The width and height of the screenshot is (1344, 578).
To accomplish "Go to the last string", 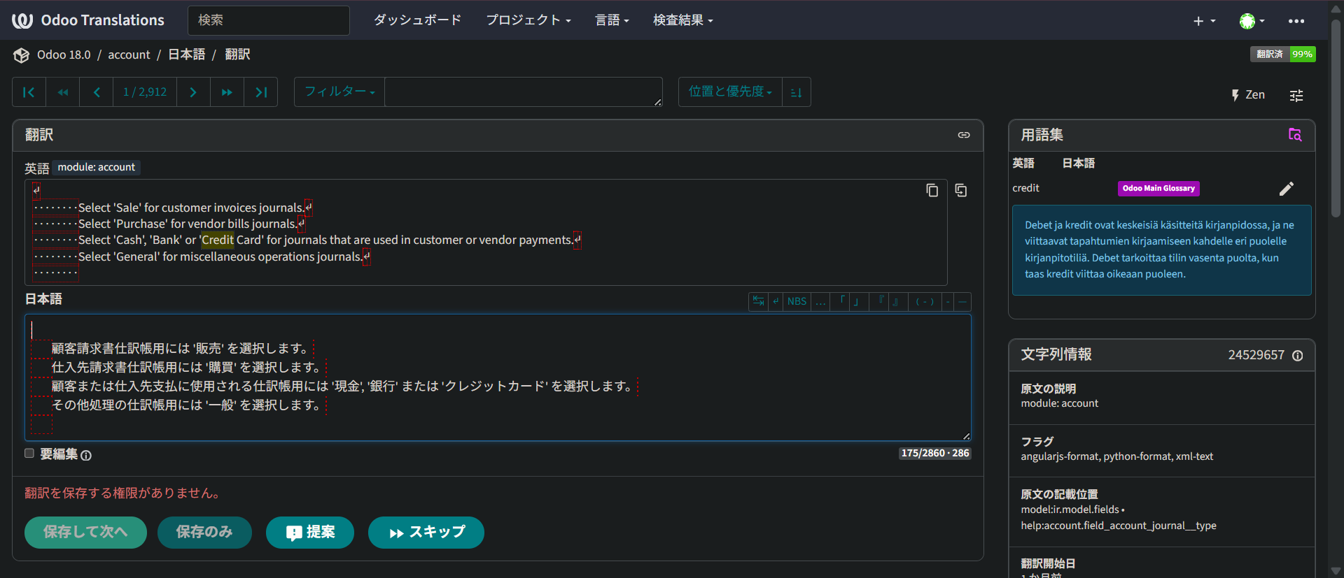I will pos(261,92).
